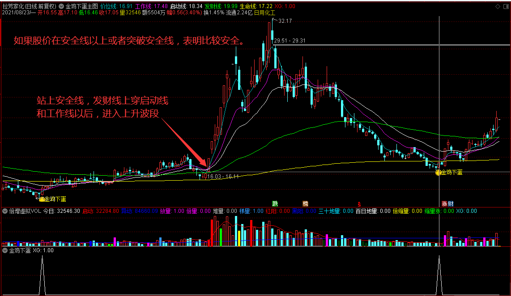Click the yellow volume bar in the volume panel

coord(239,238)
